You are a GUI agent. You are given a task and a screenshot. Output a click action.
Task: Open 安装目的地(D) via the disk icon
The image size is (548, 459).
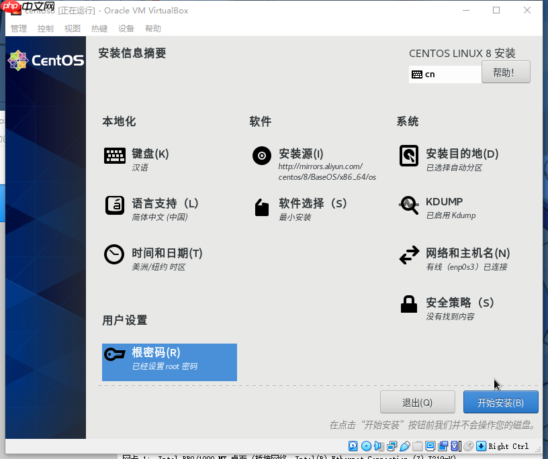409,156
